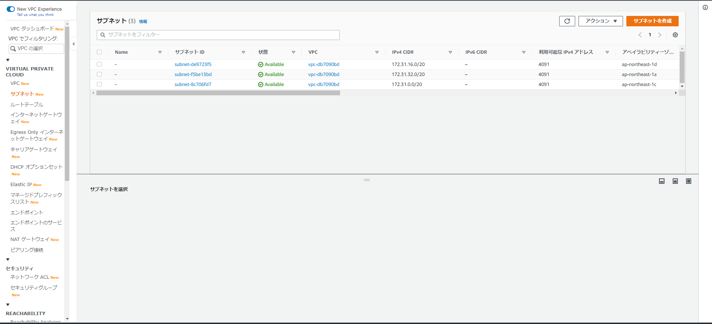Click the refresh subnets icon button

tap(567, 21)
